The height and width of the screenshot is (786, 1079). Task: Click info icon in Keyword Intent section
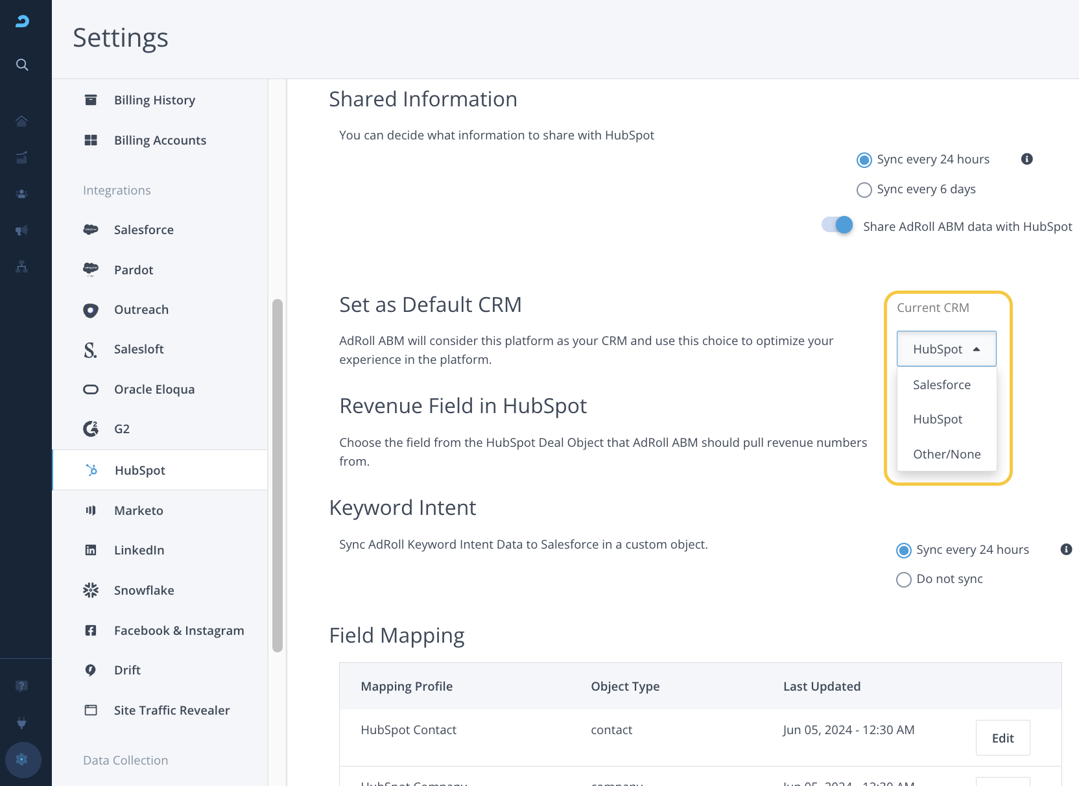pos(1066,549)
